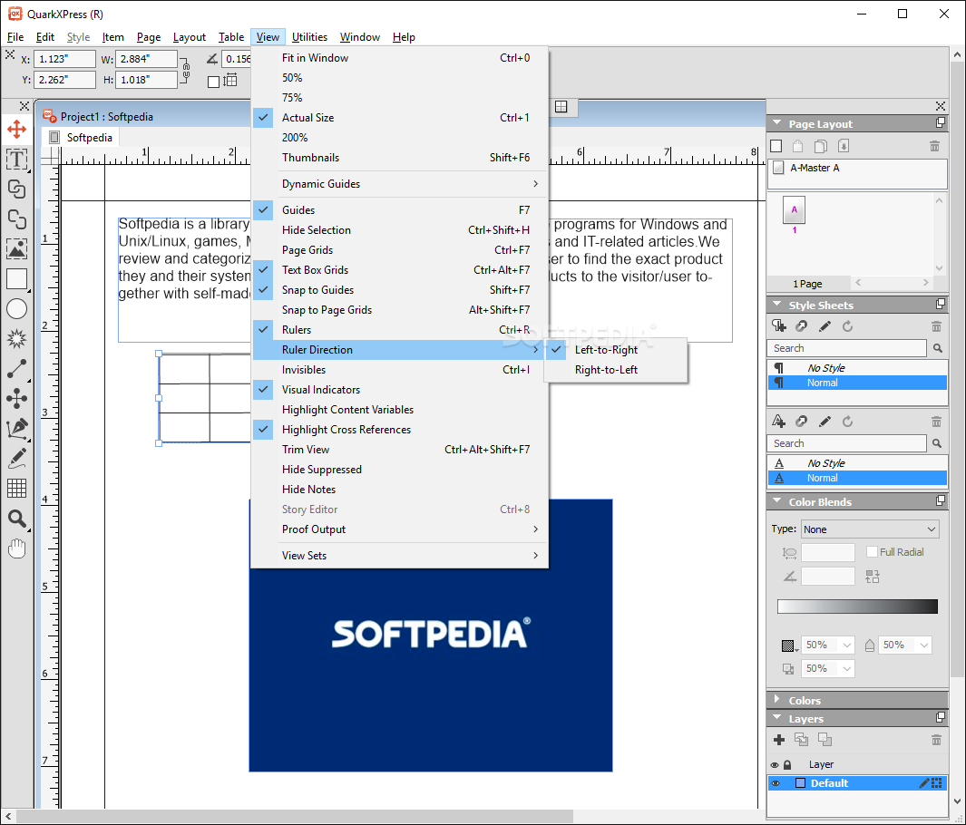The height and width of the screenshot is (825, 966).
Task: Toggle Text Box Grids option
Action: coord(400,269)
